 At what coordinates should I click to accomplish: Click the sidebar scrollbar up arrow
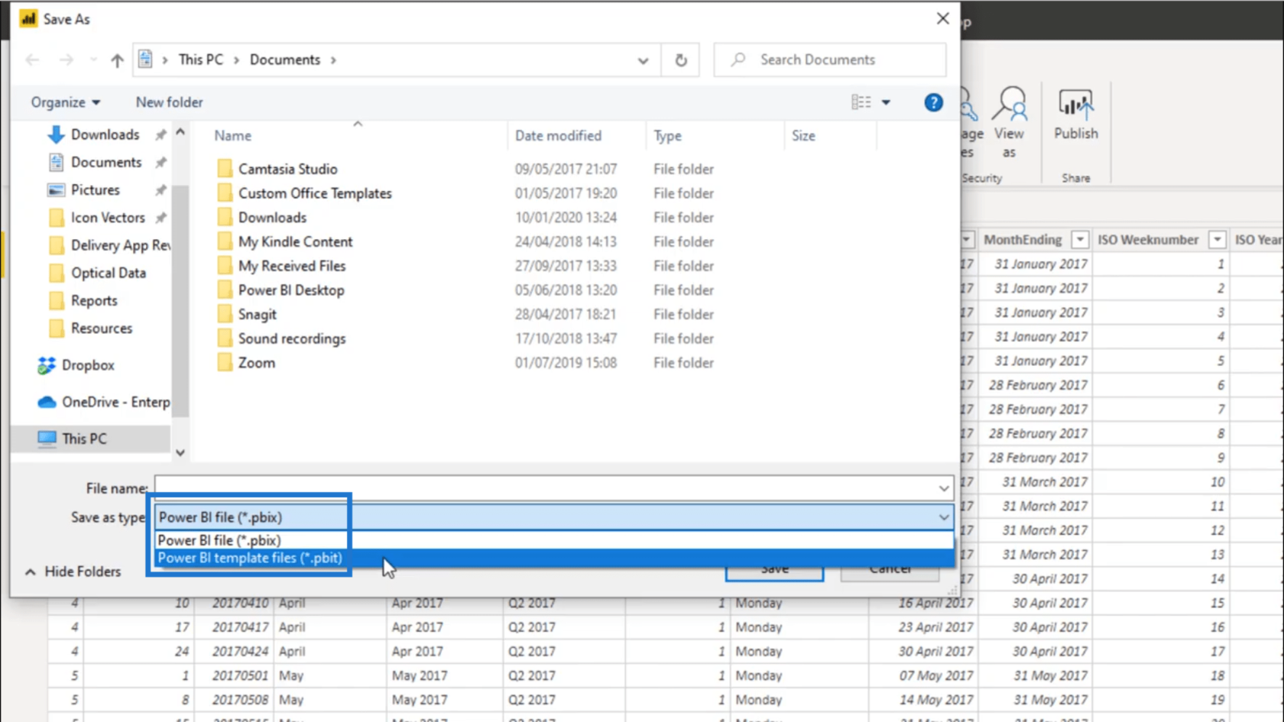pyautogui.click(x=180, y=132)
